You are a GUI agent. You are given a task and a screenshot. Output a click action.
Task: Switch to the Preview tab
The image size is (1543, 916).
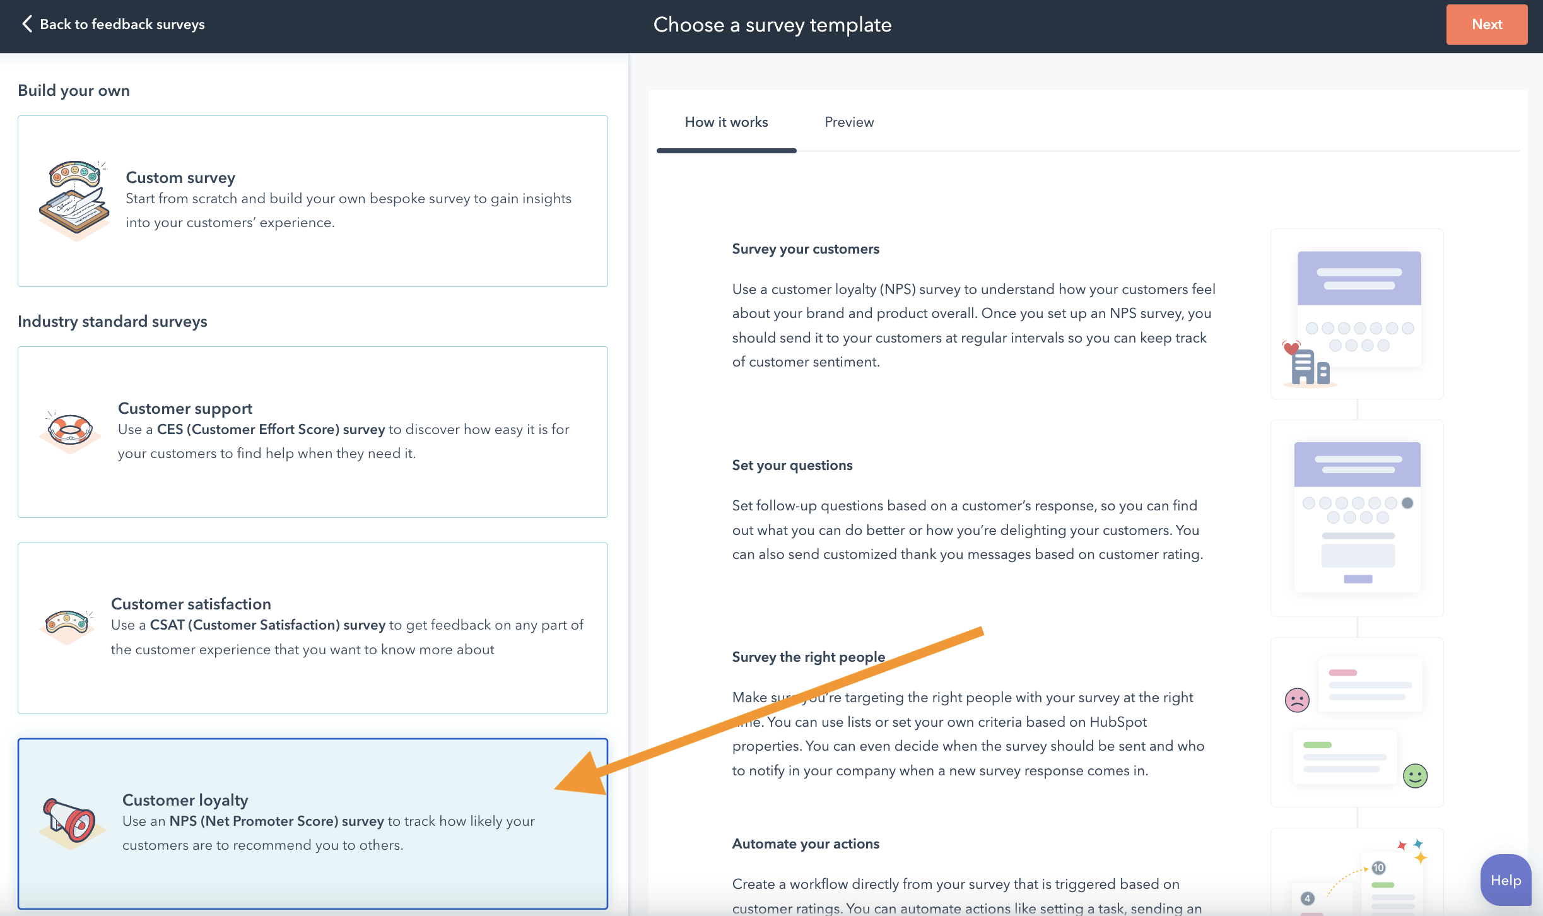point(848,122)
